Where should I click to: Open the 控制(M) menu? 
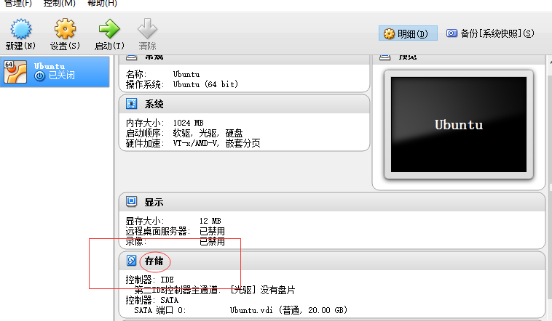tap(59, 4)
